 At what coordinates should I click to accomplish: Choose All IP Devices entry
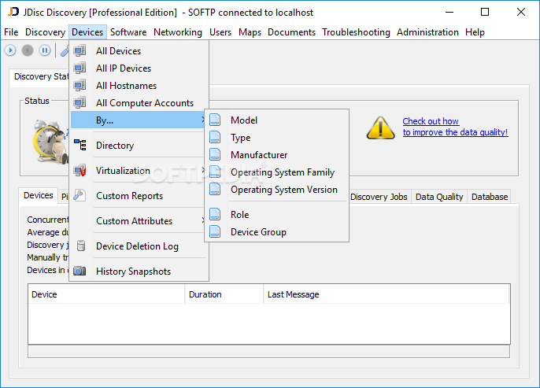(139, 68)
